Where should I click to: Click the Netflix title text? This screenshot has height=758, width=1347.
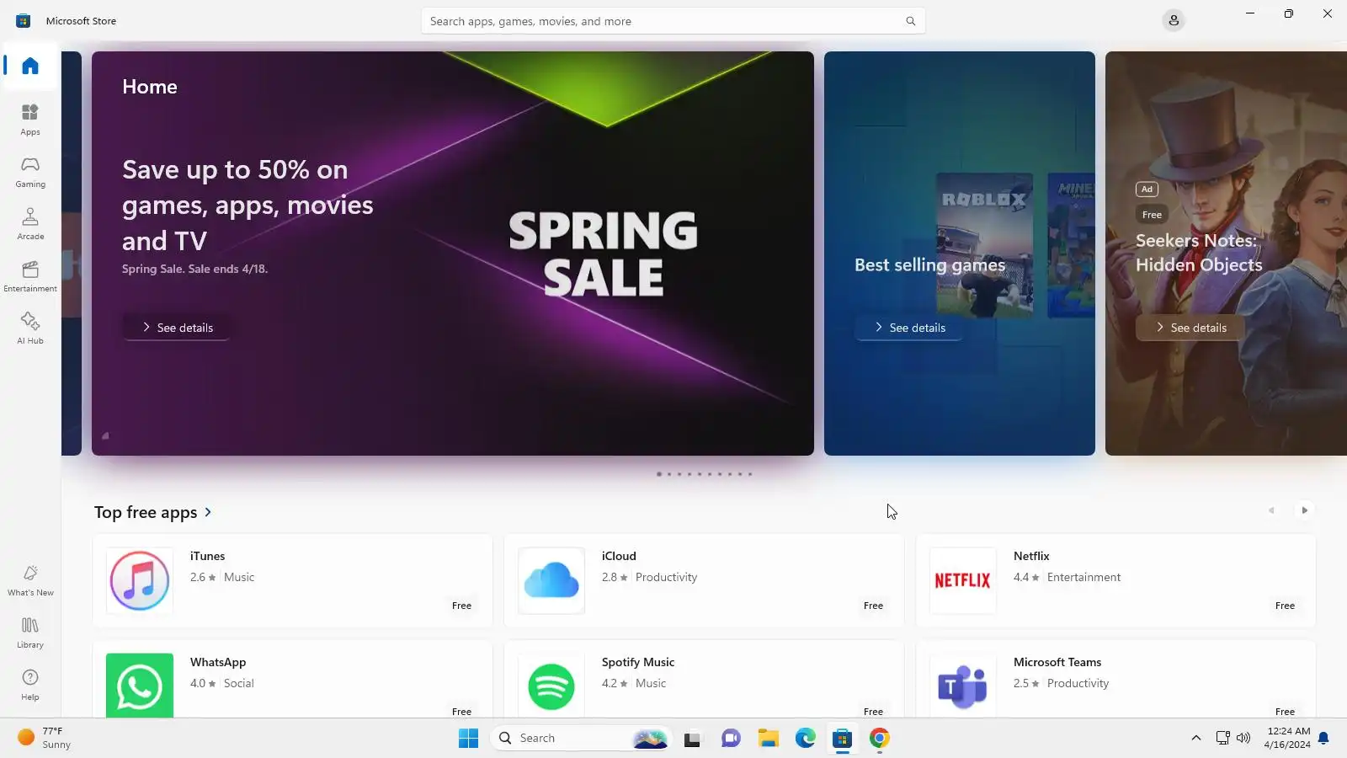pyautogui.click(x=1031, y=556)
